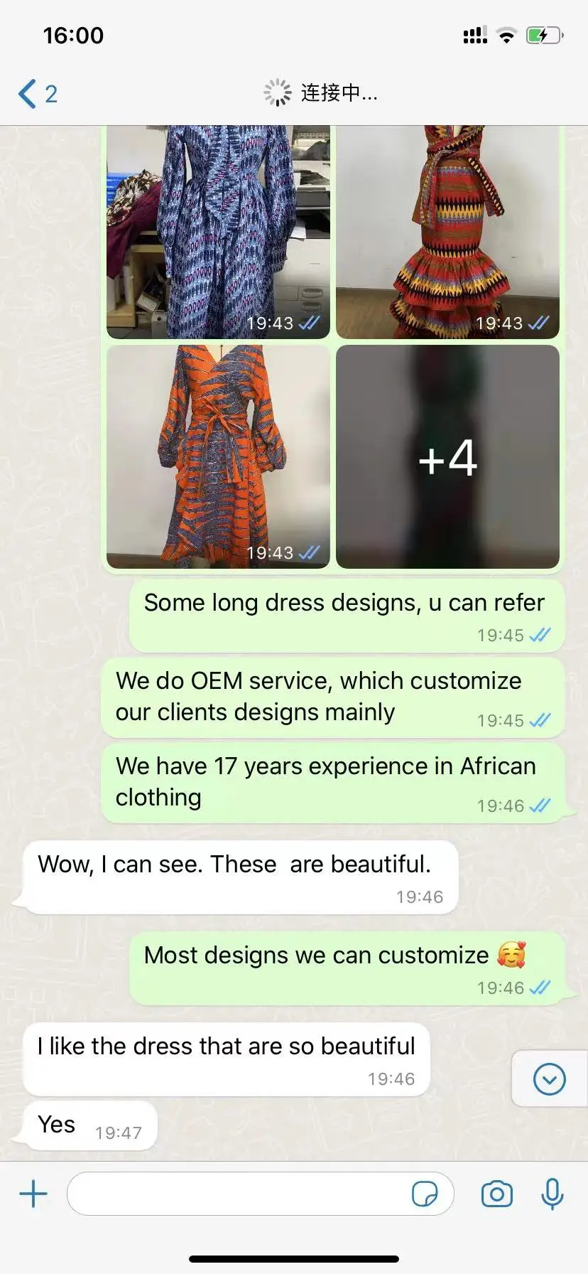The image size is (588, 1274).
Task: Open the plus attachment menu
Action: pyautogui.click(x=33, y=1194)
